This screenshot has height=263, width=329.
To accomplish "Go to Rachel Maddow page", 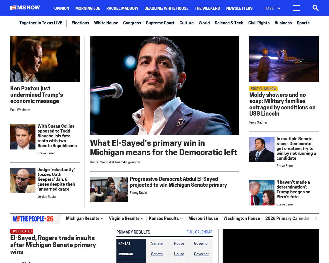I will click(122, 8).
